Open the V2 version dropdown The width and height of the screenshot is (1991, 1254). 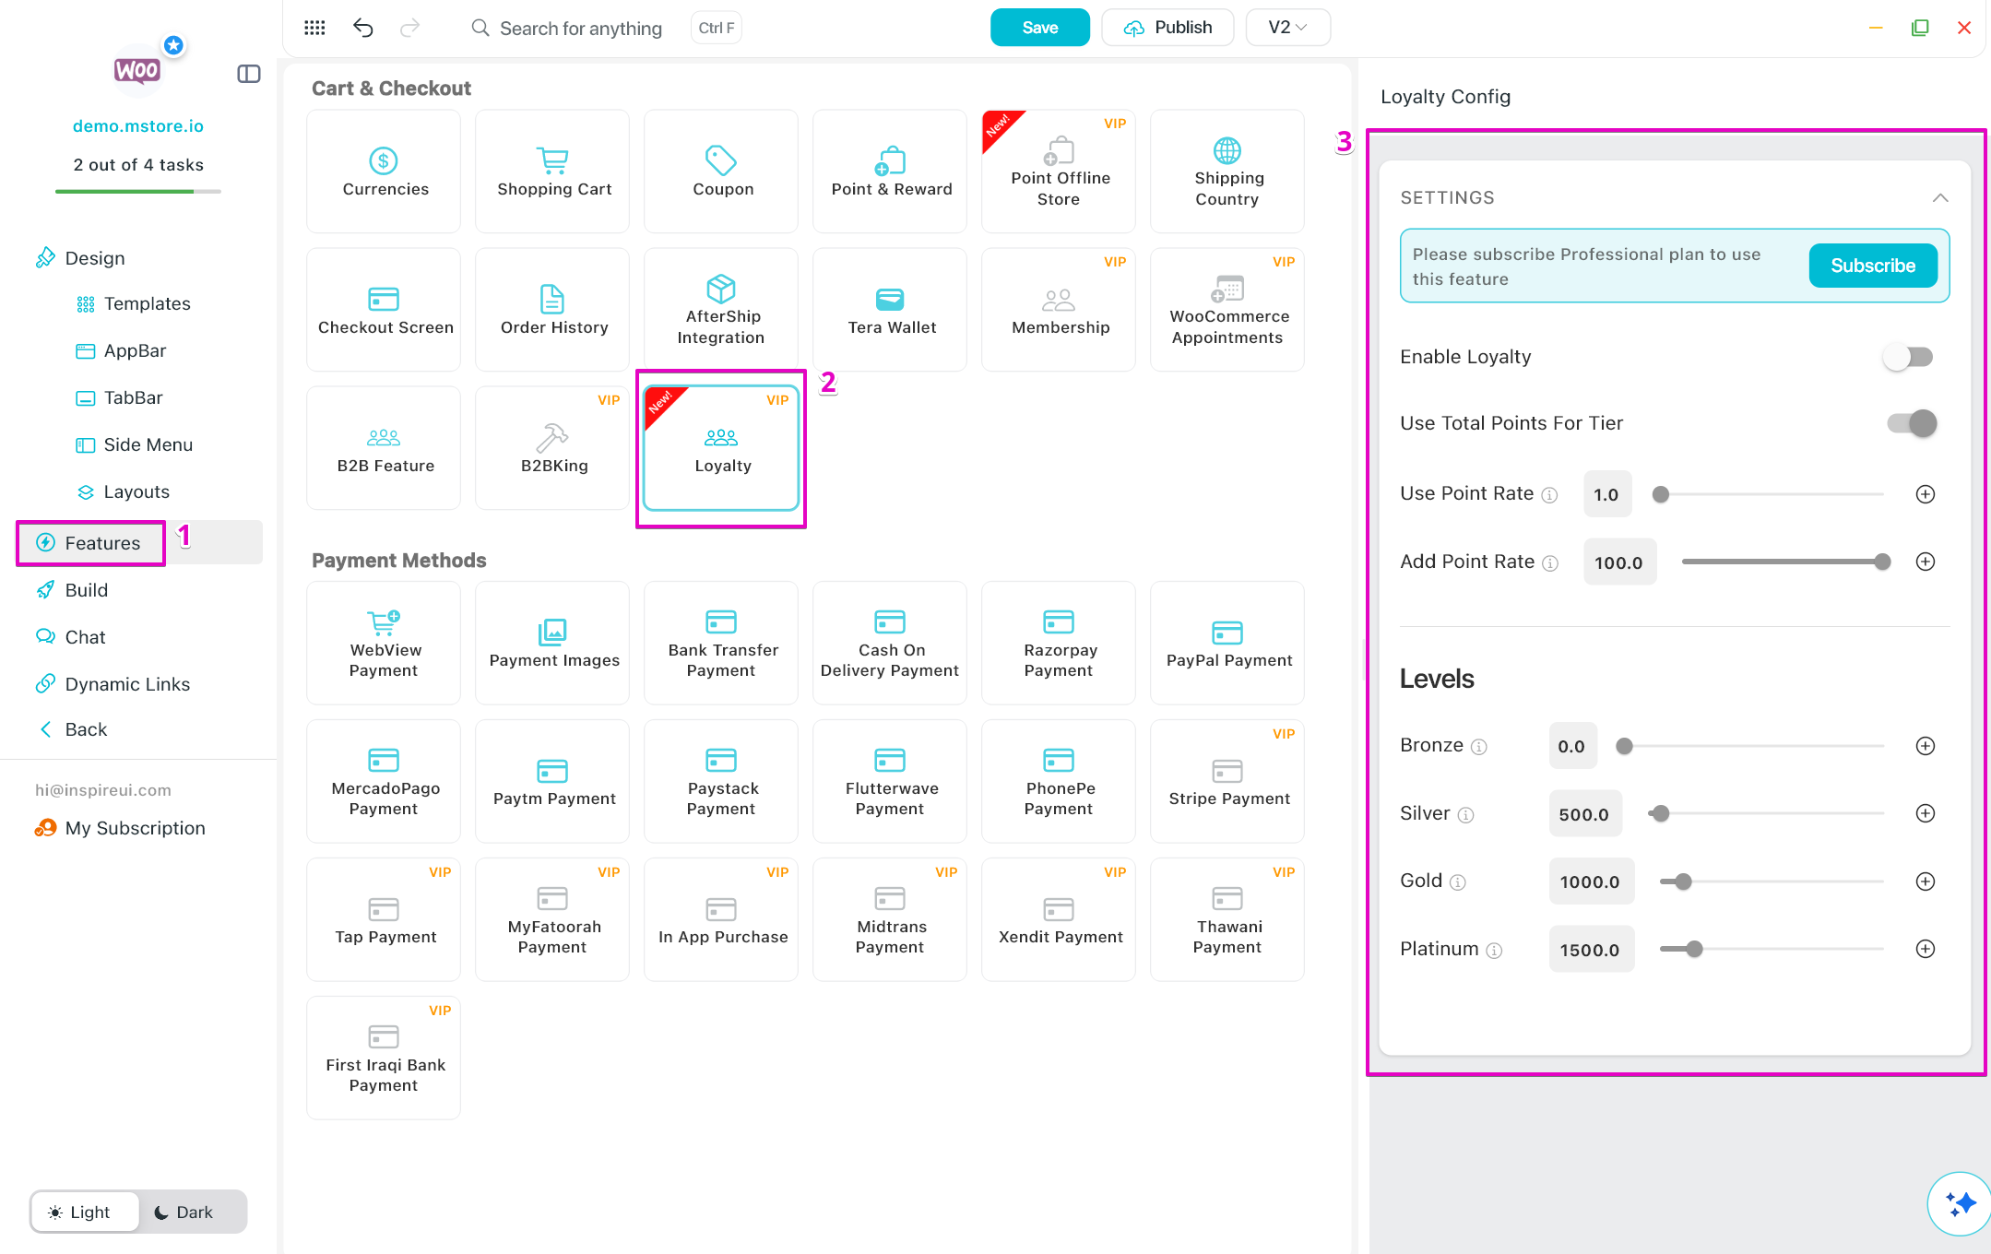pos(1287,28)
